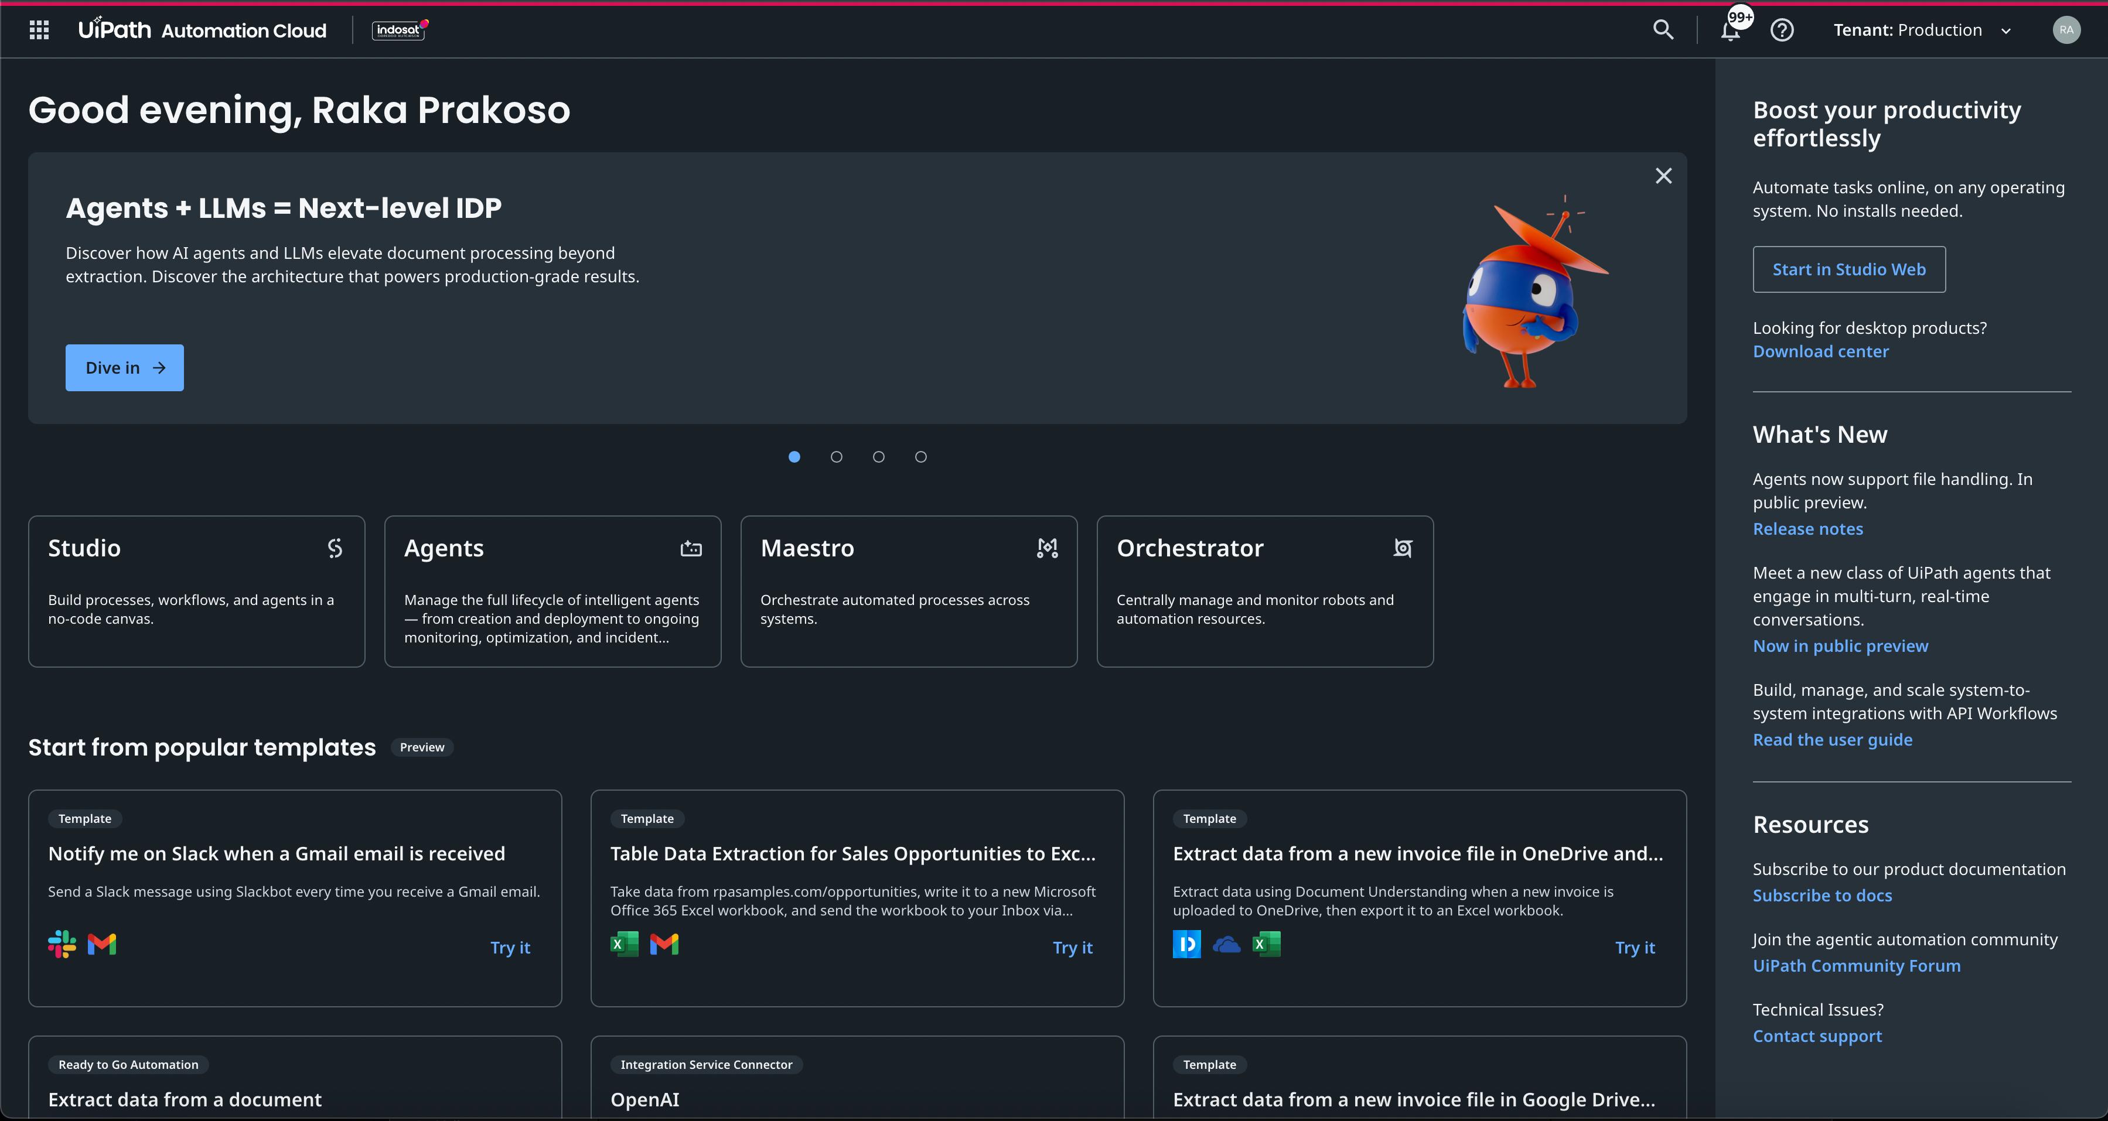Open the help question mark icon
Screen dimensions: 2108x1121
(x=1782, y=30)
